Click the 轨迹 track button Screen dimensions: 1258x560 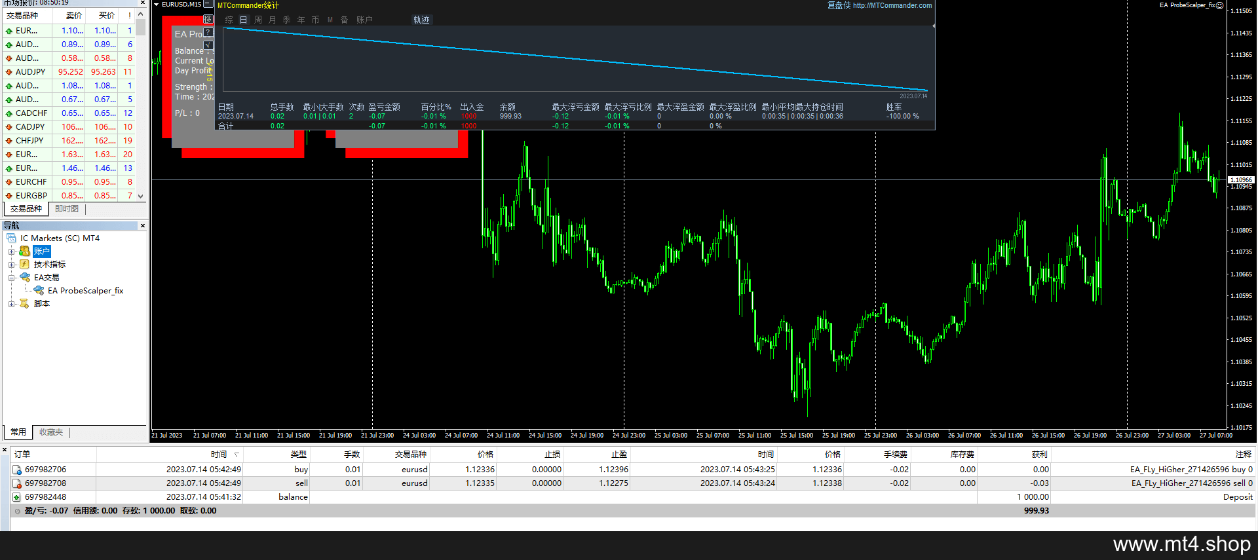[421, 20]
